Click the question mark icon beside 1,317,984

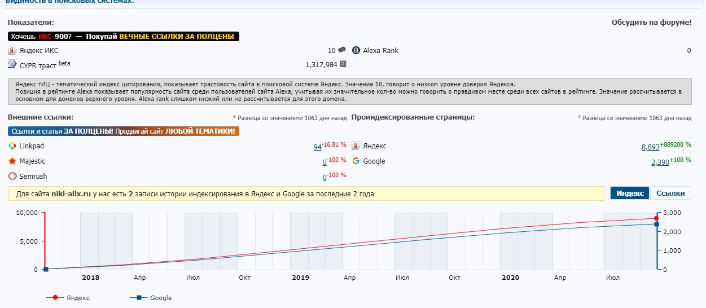point(343,64)
